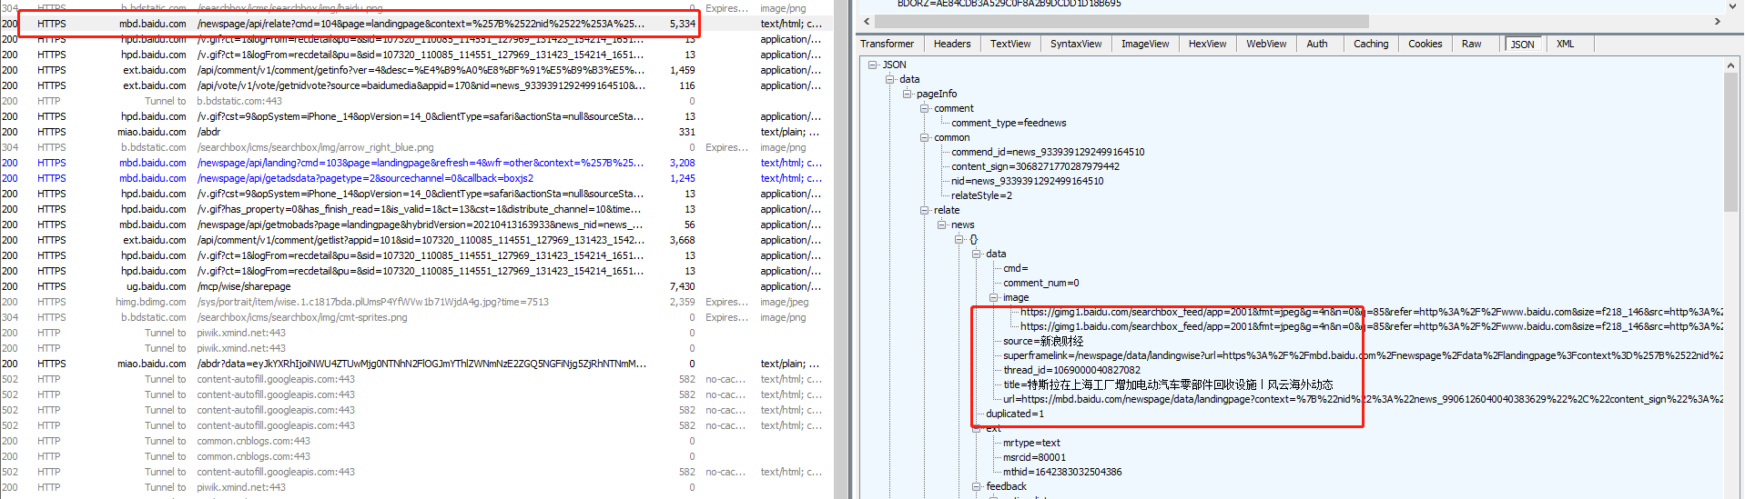Select the content_sign=3068271770287979442 node

pyautogui.click(x=1035, y=166)
